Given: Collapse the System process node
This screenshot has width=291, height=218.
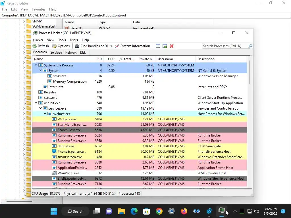Looking at the screenshot, I should tap(40, 70).
